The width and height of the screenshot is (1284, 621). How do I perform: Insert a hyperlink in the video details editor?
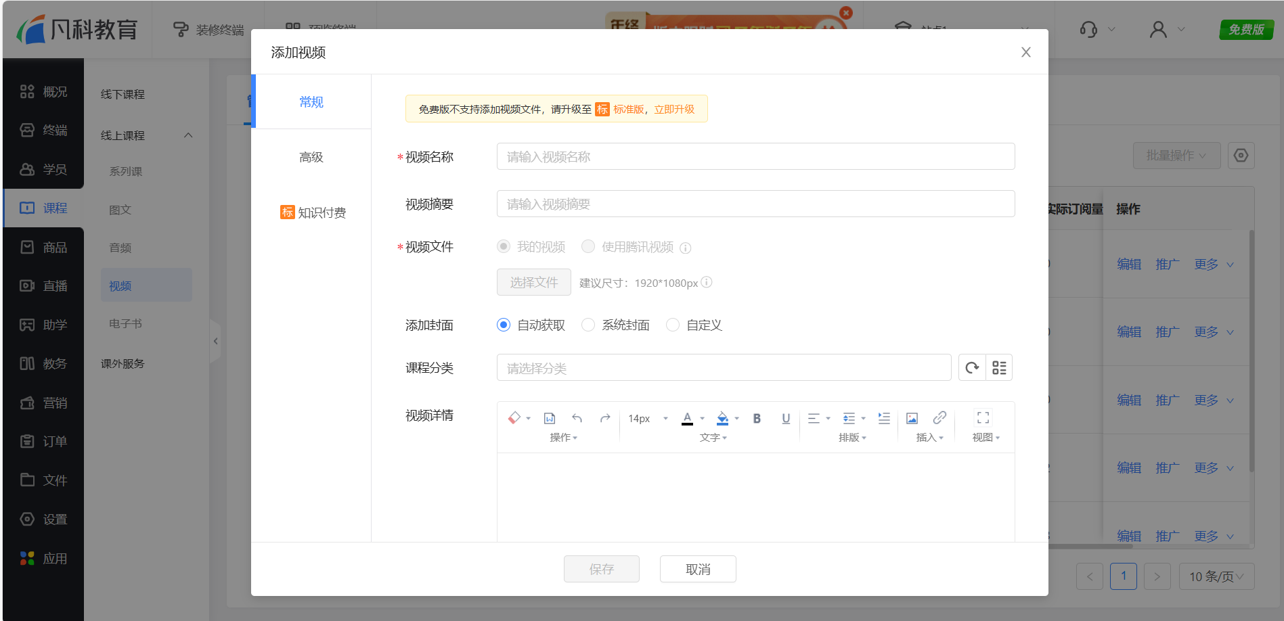(x=939, y=418)
